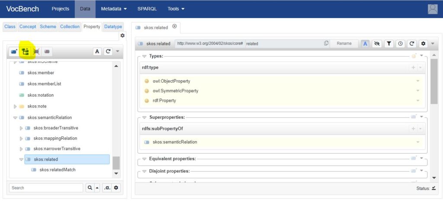Select skos:relatedMatch in the property tree
This screenshot has width=443, height=202.
click(57, 170)
